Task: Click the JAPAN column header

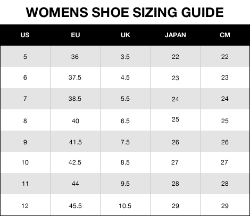Action: [x=176, y=35]
